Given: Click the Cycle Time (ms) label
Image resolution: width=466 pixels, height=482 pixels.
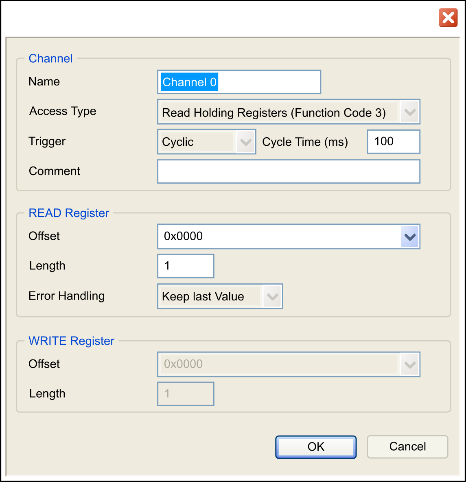Looking at the screenshot, I should click(x=305, y=142).
